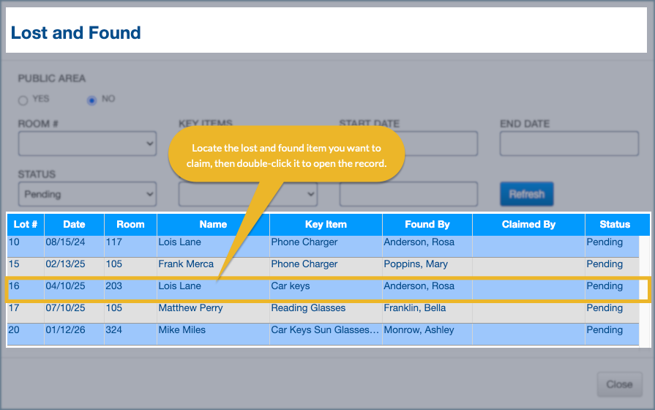The image size is (655, 410).
Task: Click the Found By column header
Action: click(x=427, y=224)
